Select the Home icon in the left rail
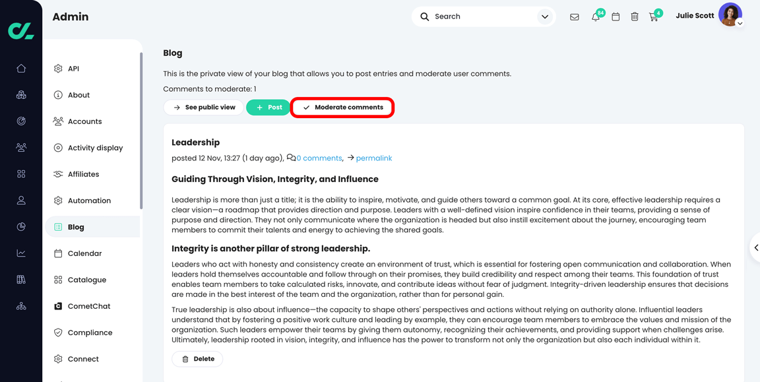Screen dimensions: 760x382 [21, 68]
